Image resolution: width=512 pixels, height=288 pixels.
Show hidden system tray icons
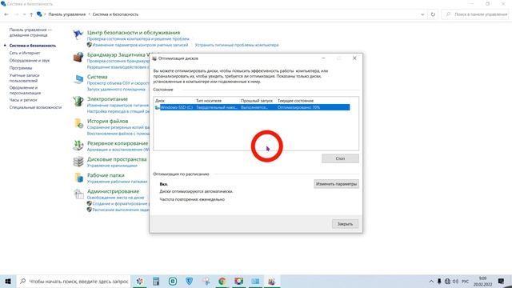click(x=431, y=281)
